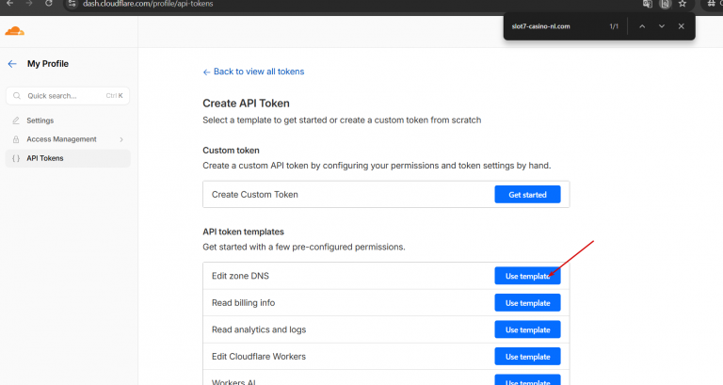
Task: Use template for Edit zone DNS
Action: [x=527, y=276]
